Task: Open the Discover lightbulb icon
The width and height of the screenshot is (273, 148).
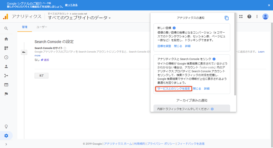Action: point(6,127)
